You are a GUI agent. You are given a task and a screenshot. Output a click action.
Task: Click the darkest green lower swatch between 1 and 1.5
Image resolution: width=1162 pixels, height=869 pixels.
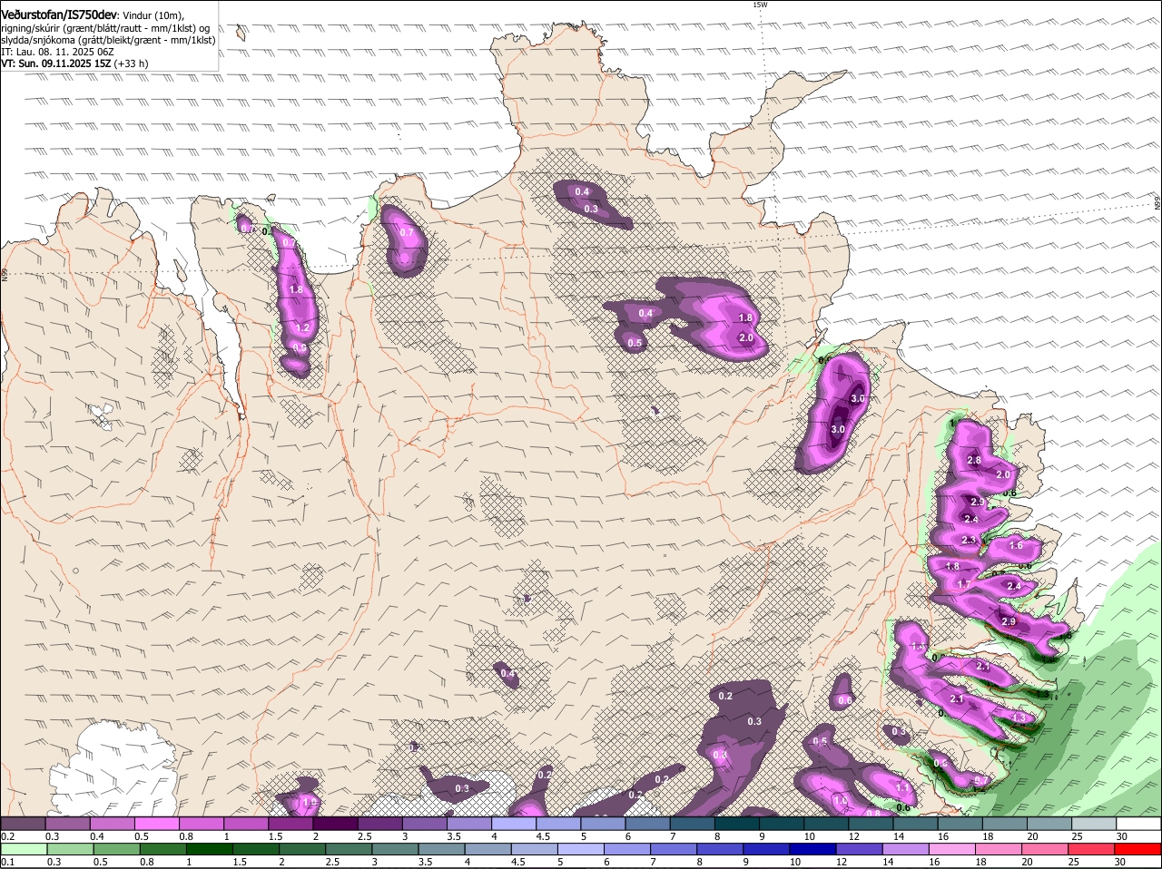[x=208, y=849]
